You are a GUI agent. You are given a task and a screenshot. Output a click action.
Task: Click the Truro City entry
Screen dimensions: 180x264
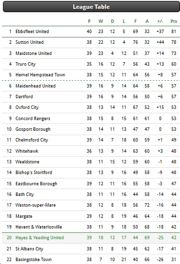point(25,64)
